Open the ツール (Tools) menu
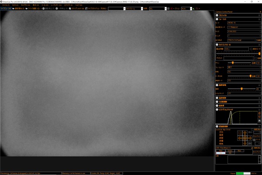Viewport: 262px width, 175px height. pos(45,5)
